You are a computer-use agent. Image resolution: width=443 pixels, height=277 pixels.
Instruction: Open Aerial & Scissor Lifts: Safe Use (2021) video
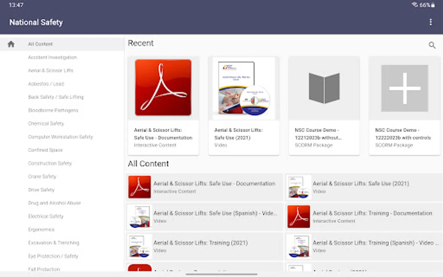[x=361, y=183]
